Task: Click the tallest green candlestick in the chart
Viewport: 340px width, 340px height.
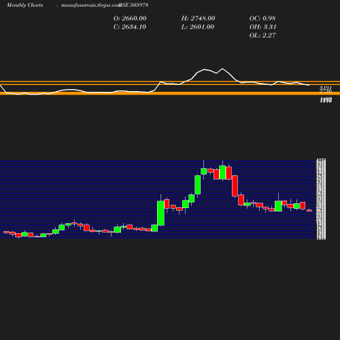Action: [161, 213]
